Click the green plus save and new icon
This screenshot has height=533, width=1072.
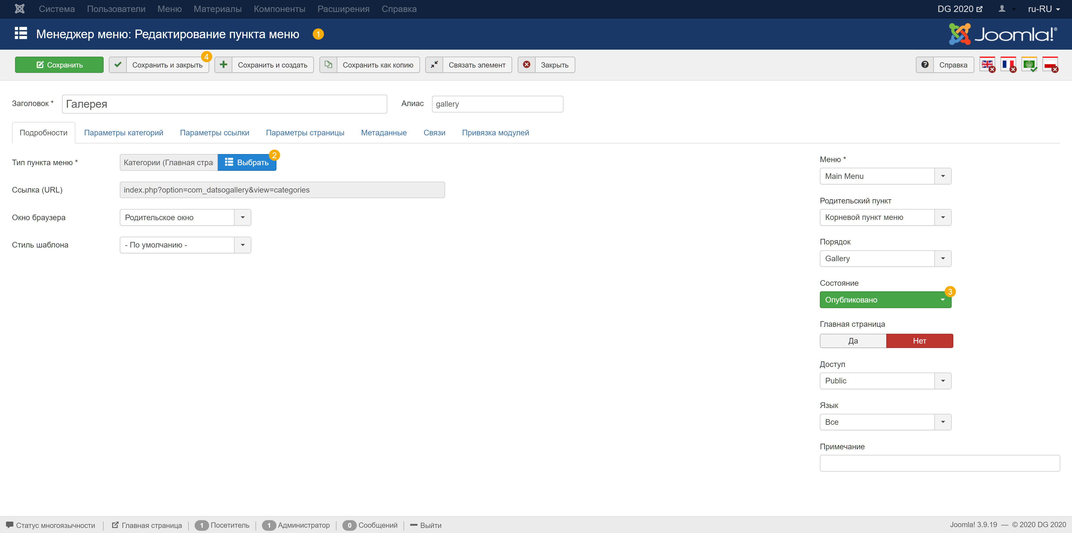[223, 65]
